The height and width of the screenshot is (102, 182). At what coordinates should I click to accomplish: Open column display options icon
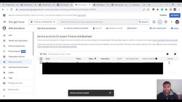(175, 54)
